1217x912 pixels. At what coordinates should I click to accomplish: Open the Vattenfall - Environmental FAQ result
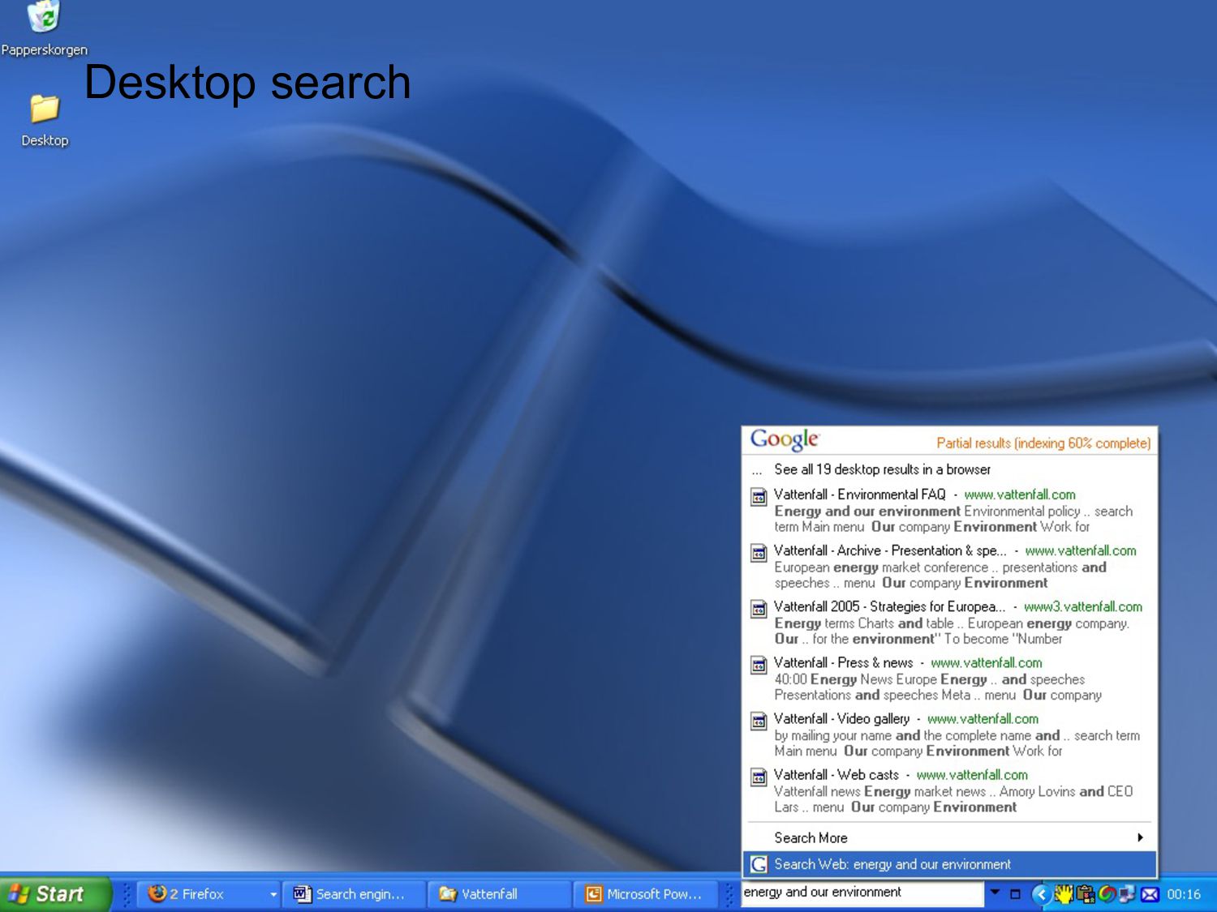tap(859, 495)
